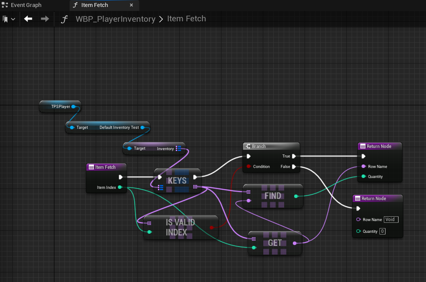Click the FIND array input pin
The height and width of the screenshot is (282, 426).
(x=248, y=192)
